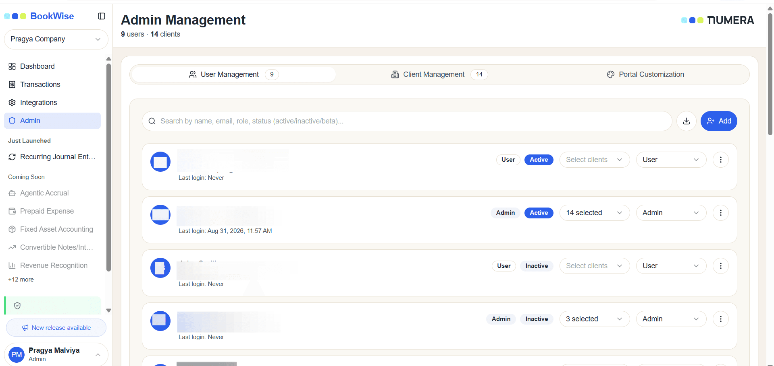Expand Pragya Malviya profile menu

tap(56, 355)
